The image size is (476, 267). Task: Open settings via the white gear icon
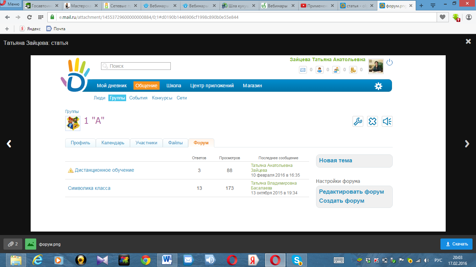click(378, 86)
